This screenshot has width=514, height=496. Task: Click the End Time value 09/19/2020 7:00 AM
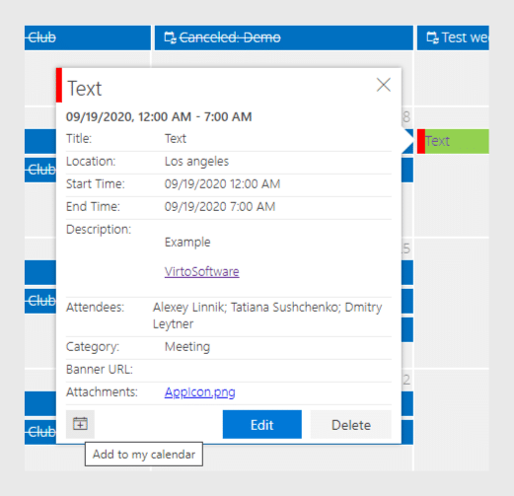220,207
